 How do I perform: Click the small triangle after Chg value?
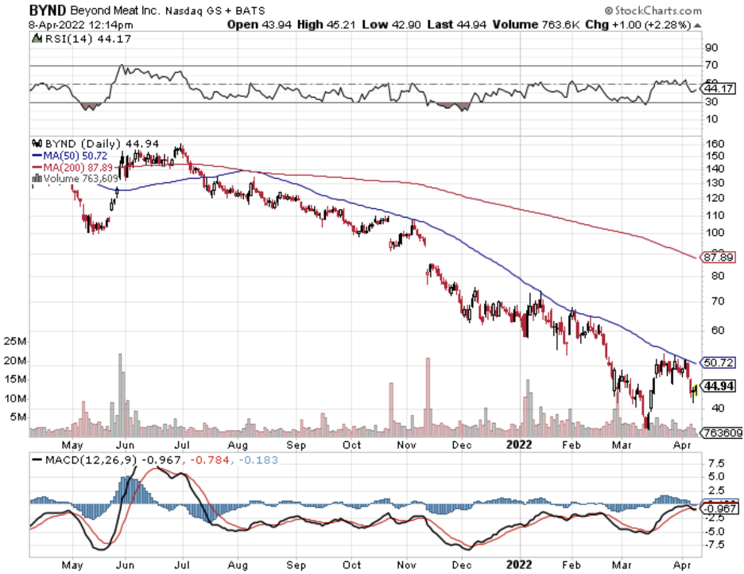697,25
